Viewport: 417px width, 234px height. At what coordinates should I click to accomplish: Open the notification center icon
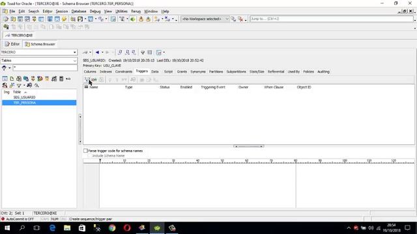(407, 228)
